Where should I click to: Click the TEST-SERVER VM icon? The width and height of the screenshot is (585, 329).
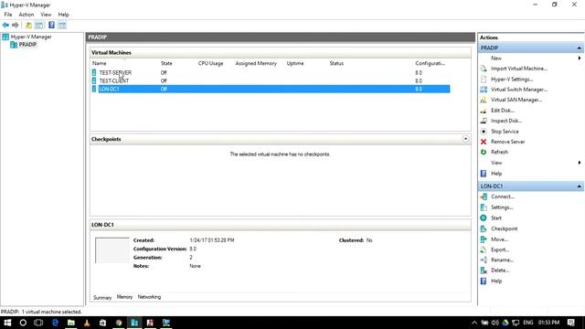click(94, 72)
